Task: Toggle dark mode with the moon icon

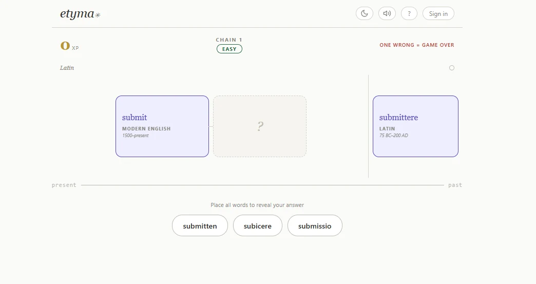Action: (x=365, y=14)
